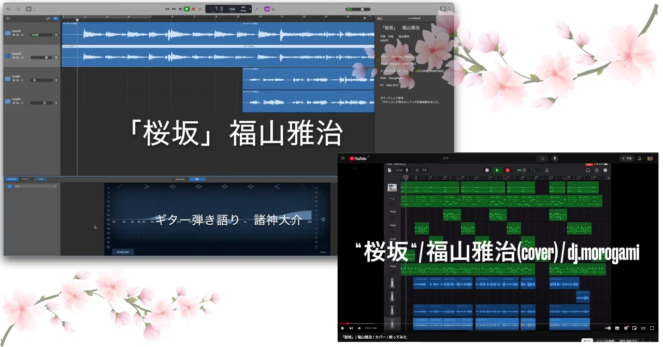The image size is (663, 347).
Task: Solo the Guitar01 track with headphones button
Action: pyautogui.click(x=18, y=35)
